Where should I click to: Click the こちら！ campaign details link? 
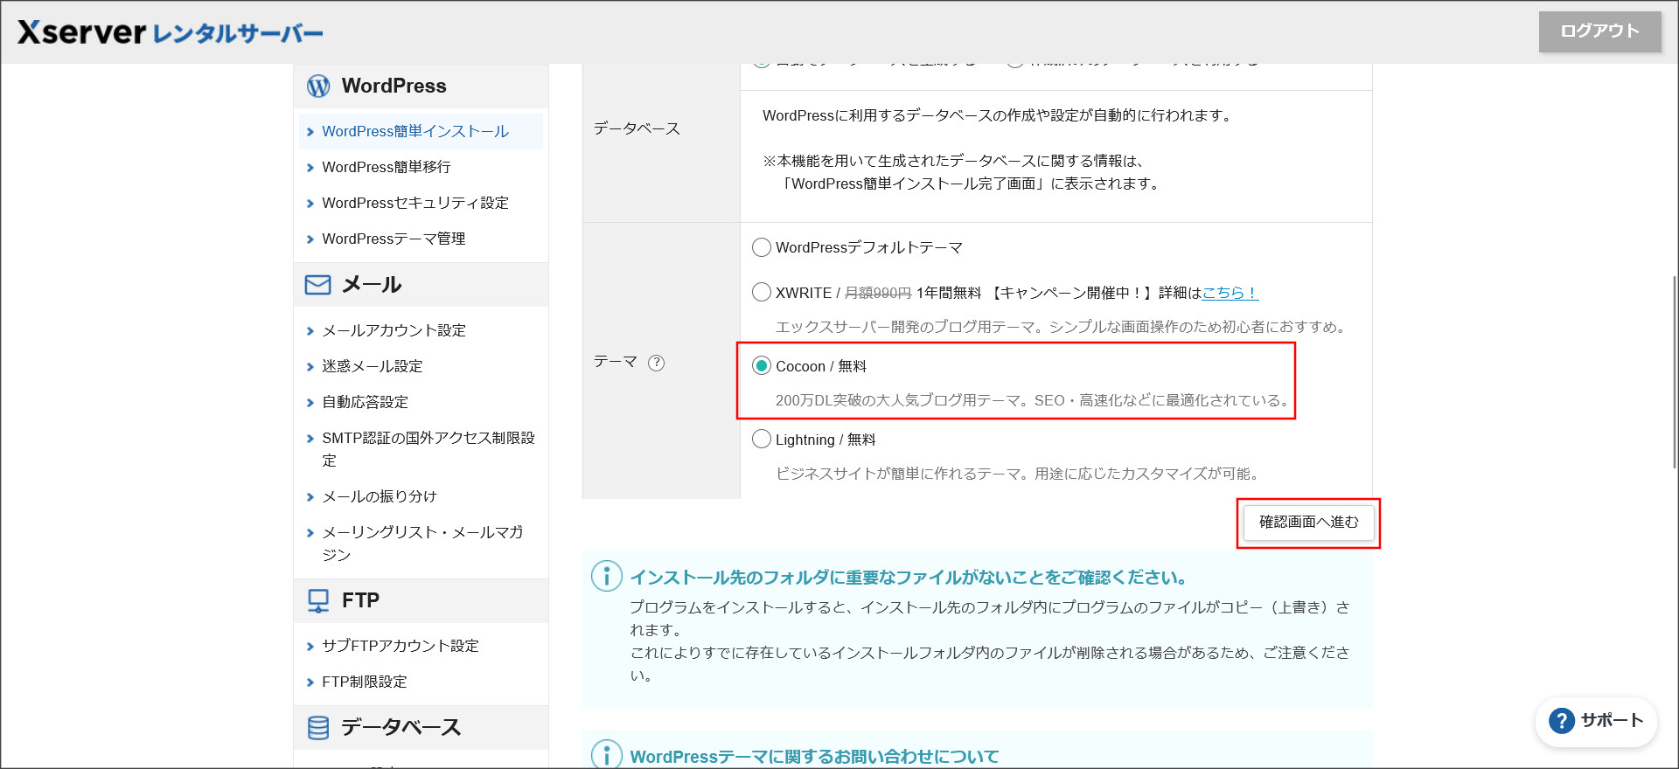pos(1230,293)
